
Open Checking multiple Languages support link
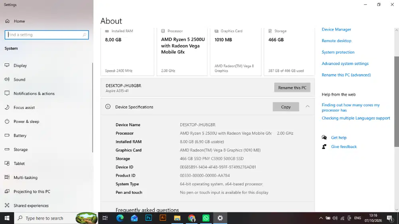click(356, 118)
